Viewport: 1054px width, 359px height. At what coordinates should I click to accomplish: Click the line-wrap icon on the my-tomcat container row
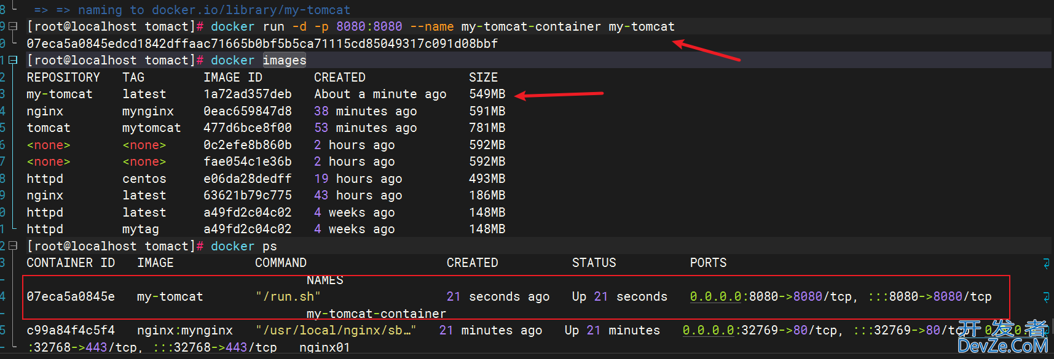(x=1046, y=297)
